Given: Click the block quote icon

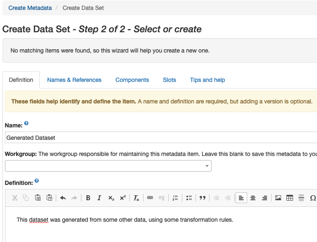Looking at the screenshot, I should (x=203, y=198).
